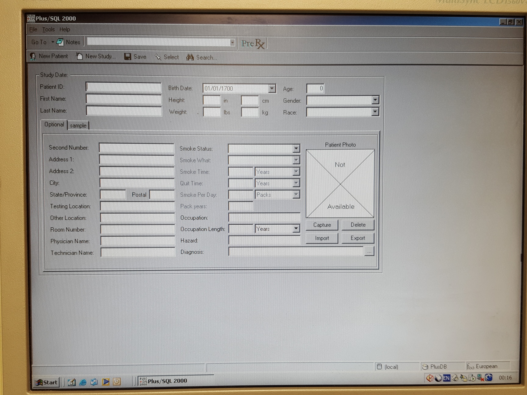
Task: Click the PreRx logo button
Action: [253, 44]
